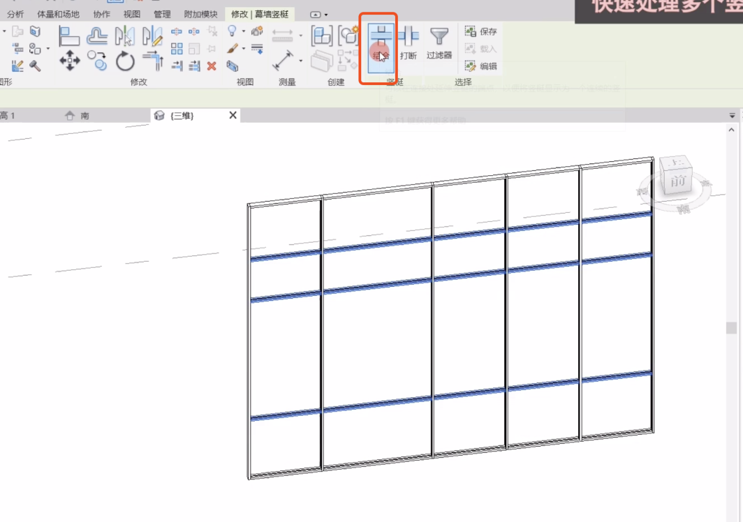Select the Align tool
This screenshot has height=522, width=743.
[x=69, y=36]
